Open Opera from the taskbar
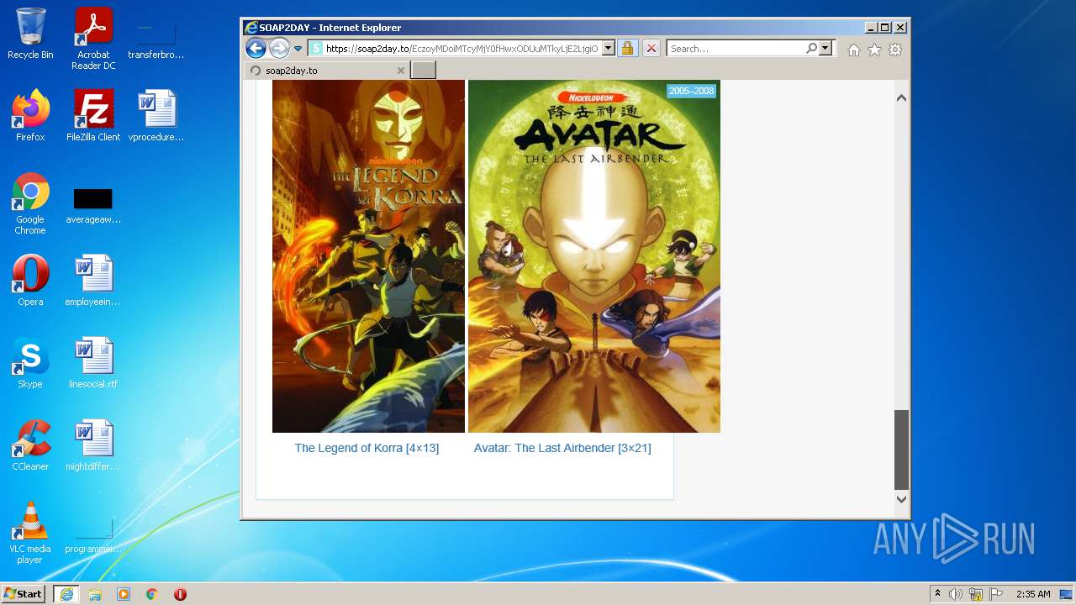 [x=180, y=594]
